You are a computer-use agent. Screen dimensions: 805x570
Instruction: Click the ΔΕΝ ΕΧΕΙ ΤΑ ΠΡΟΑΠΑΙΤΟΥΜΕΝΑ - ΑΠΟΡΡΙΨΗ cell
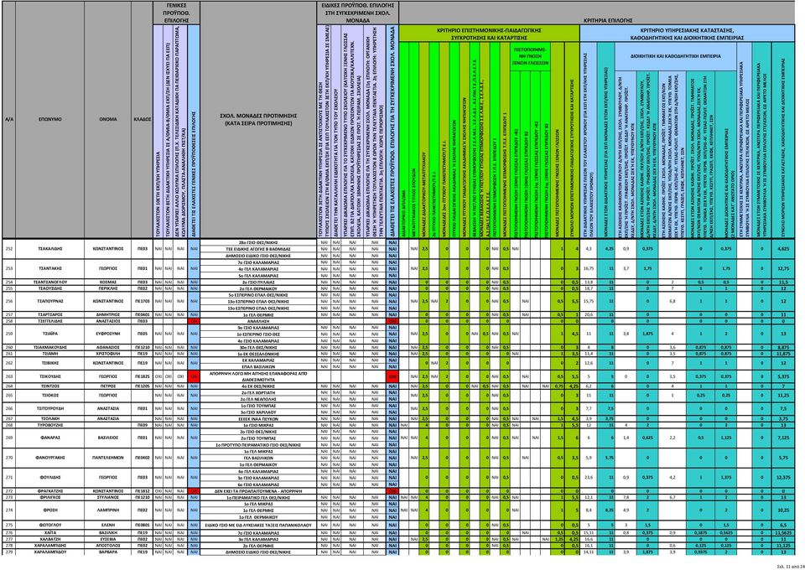(x=259, y=491)
